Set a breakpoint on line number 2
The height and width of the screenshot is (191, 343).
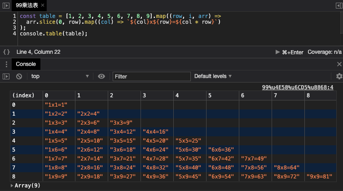click(x=15, y=22)
